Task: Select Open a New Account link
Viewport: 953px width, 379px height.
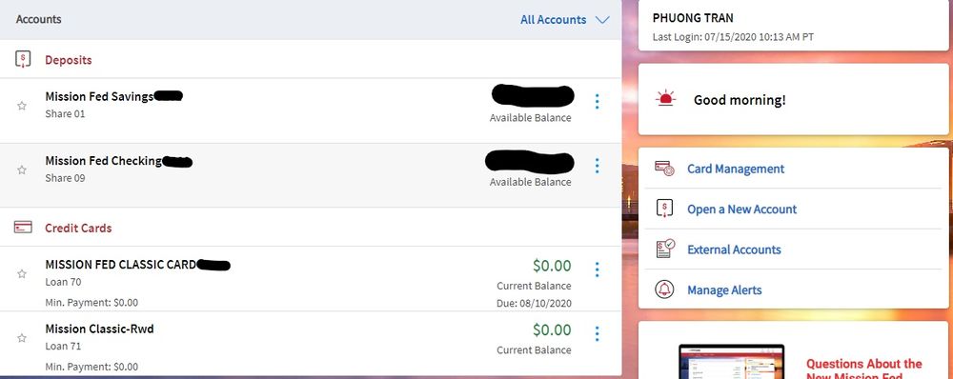Action: [x=741, y=209]
